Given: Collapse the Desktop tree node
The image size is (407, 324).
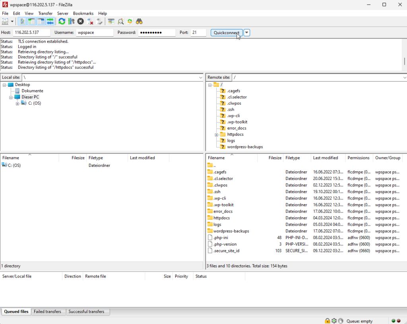Looking at the screenshot, I should (4, 85).
